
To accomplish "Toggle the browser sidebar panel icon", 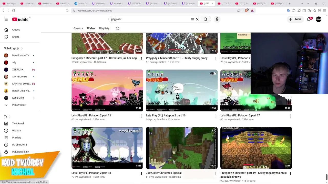I will [x=304, y=10].
